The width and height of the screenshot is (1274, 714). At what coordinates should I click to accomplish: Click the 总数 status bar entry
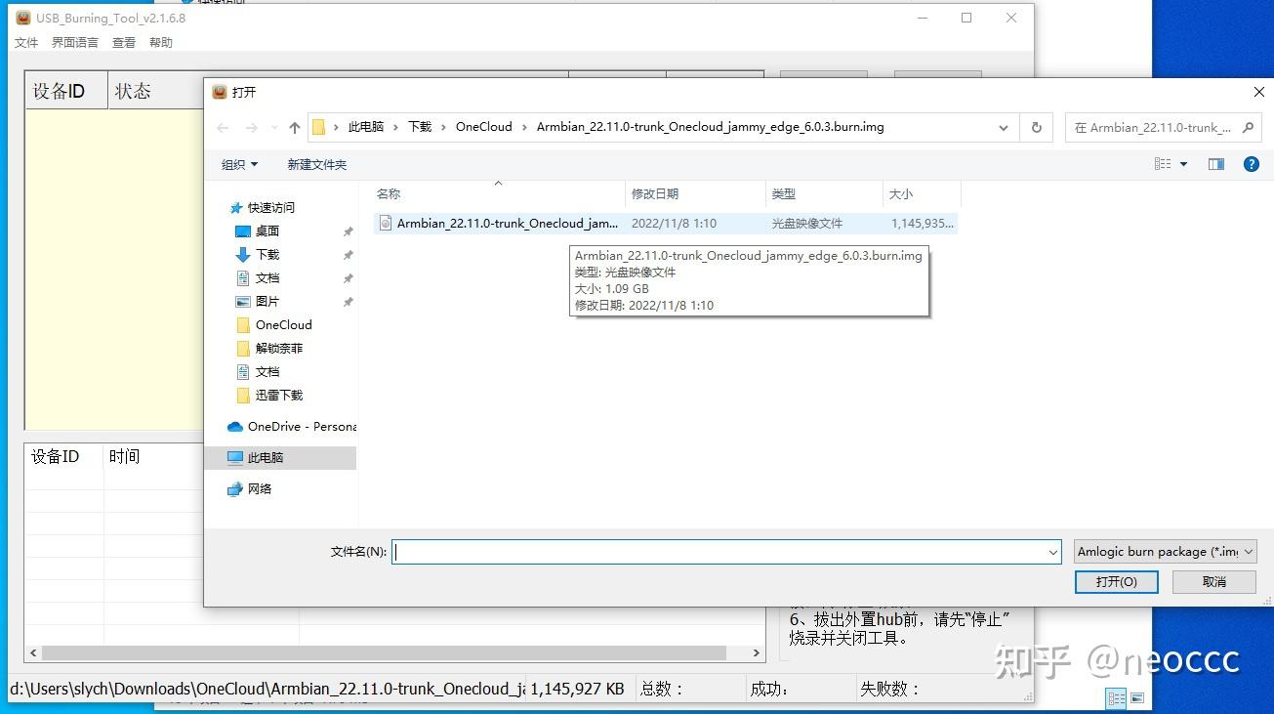pyautogui.click(x=662, y=689)
